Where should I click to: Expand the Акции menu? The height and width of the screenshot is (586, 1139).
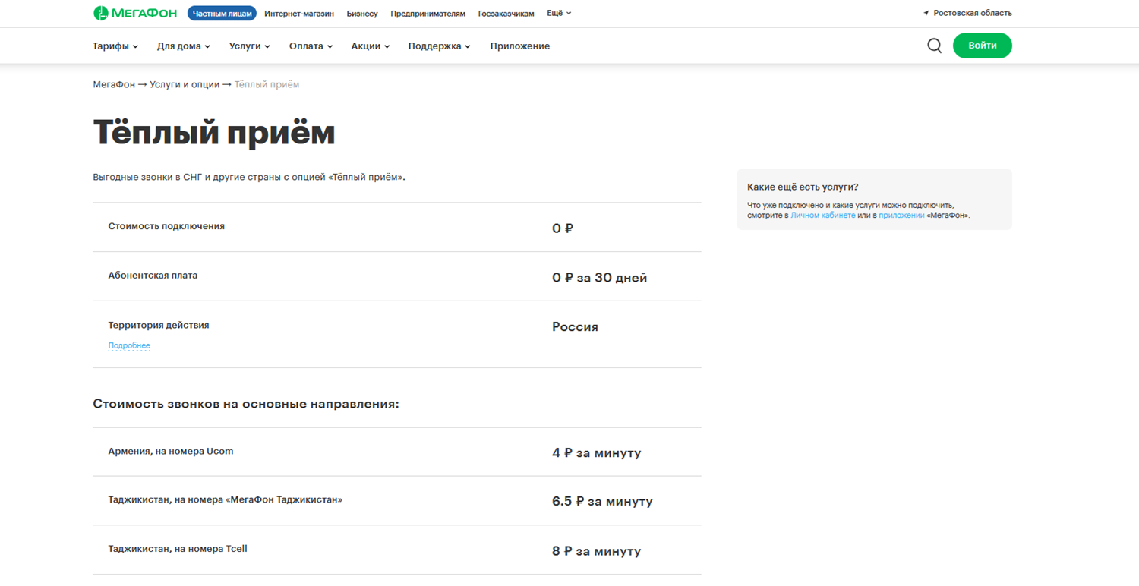tap(371, 46)
